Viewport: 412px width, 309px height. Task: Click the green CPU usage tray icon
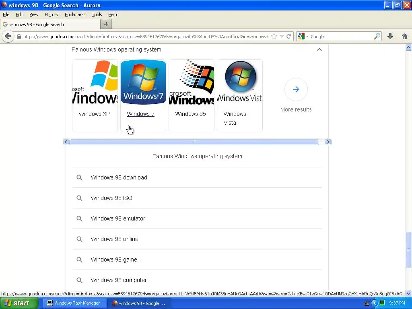tap(382, 303)
